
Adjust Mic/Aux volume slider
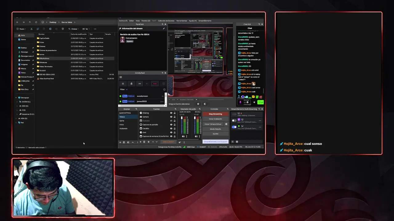click(x=195, y=125)
